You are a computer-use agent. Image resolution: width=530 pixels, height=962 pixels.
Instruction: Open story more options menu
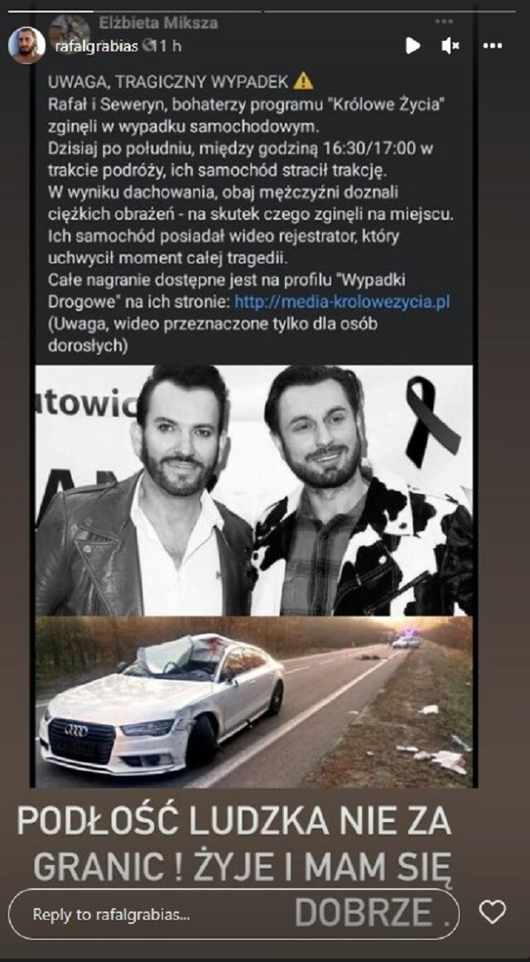click(493, 46)
